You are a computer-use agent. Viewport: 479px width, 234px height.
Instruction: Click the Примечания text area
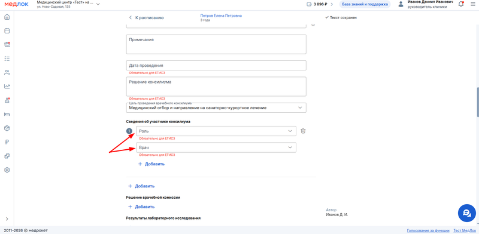pos(216,44)
